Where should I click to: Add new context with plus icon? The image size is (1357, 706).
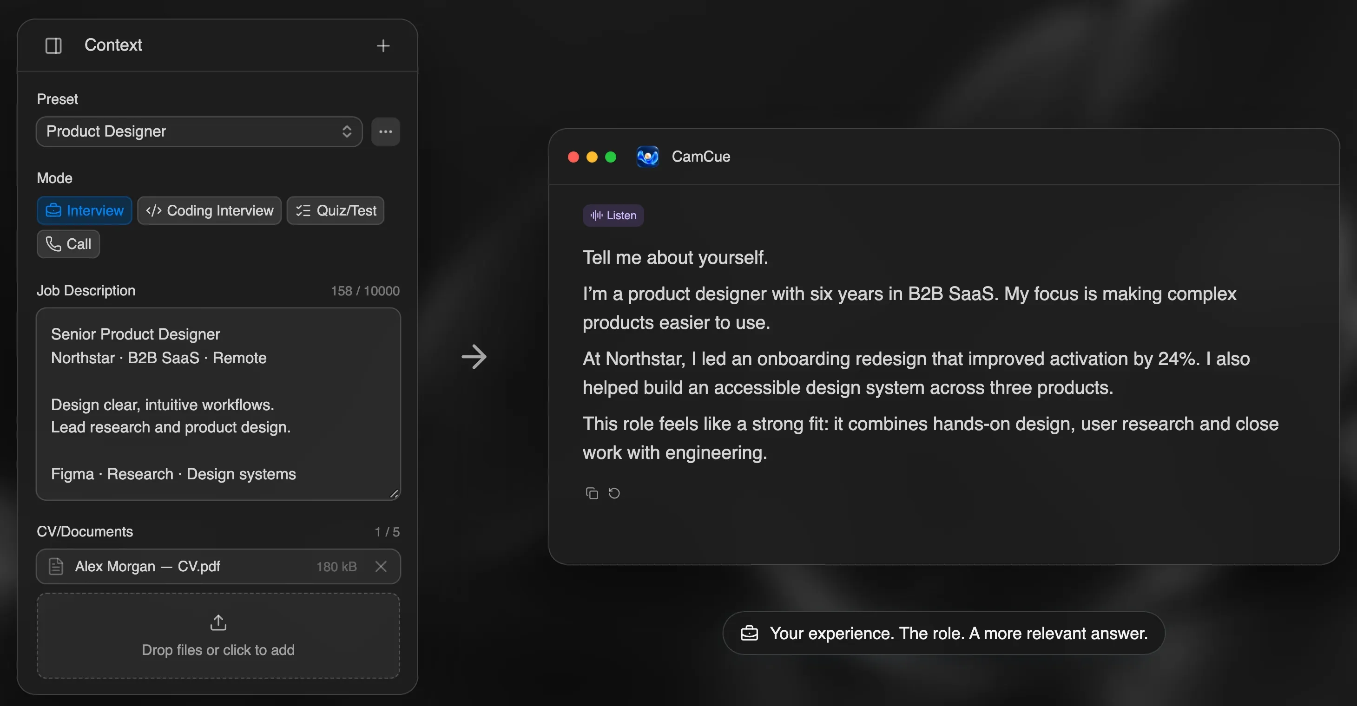coord(383,46)
